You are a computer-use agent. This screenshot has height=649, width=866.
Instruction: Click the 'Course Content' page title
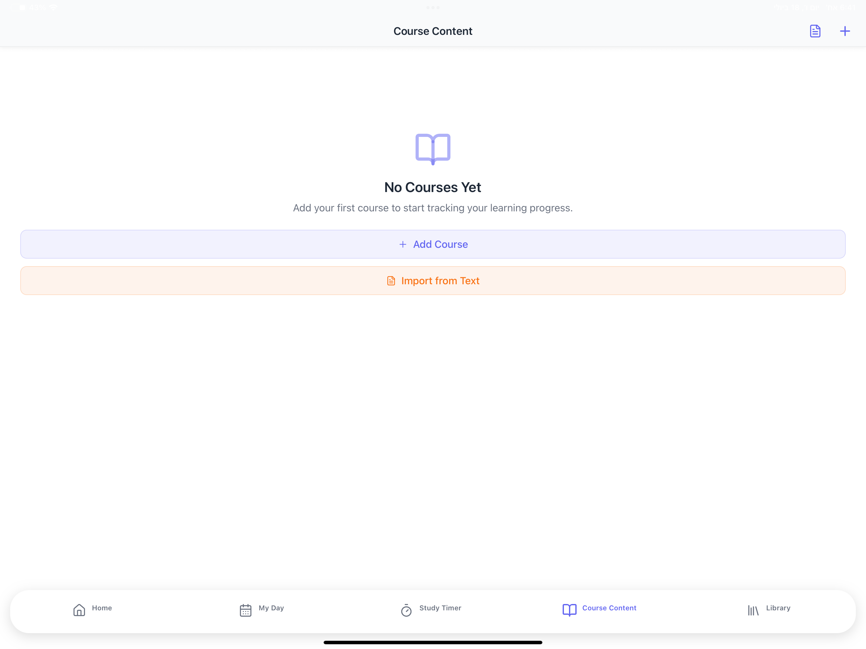[433, 31]
